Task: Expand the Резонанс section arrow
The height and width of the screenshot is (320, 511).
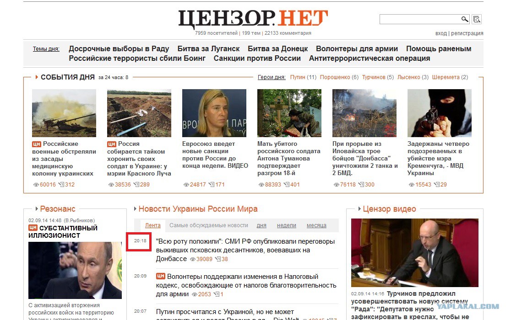Action: pyautogui.click(x=37, y=209)
